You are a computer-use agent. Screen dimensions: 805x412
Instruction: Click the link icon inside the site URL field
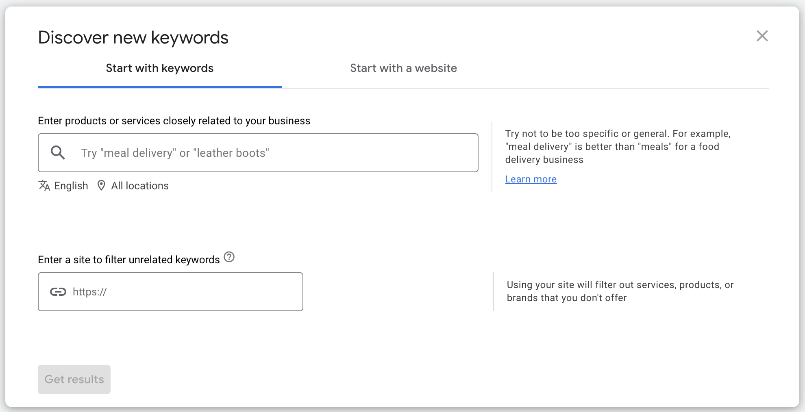(x=58, y=291)
